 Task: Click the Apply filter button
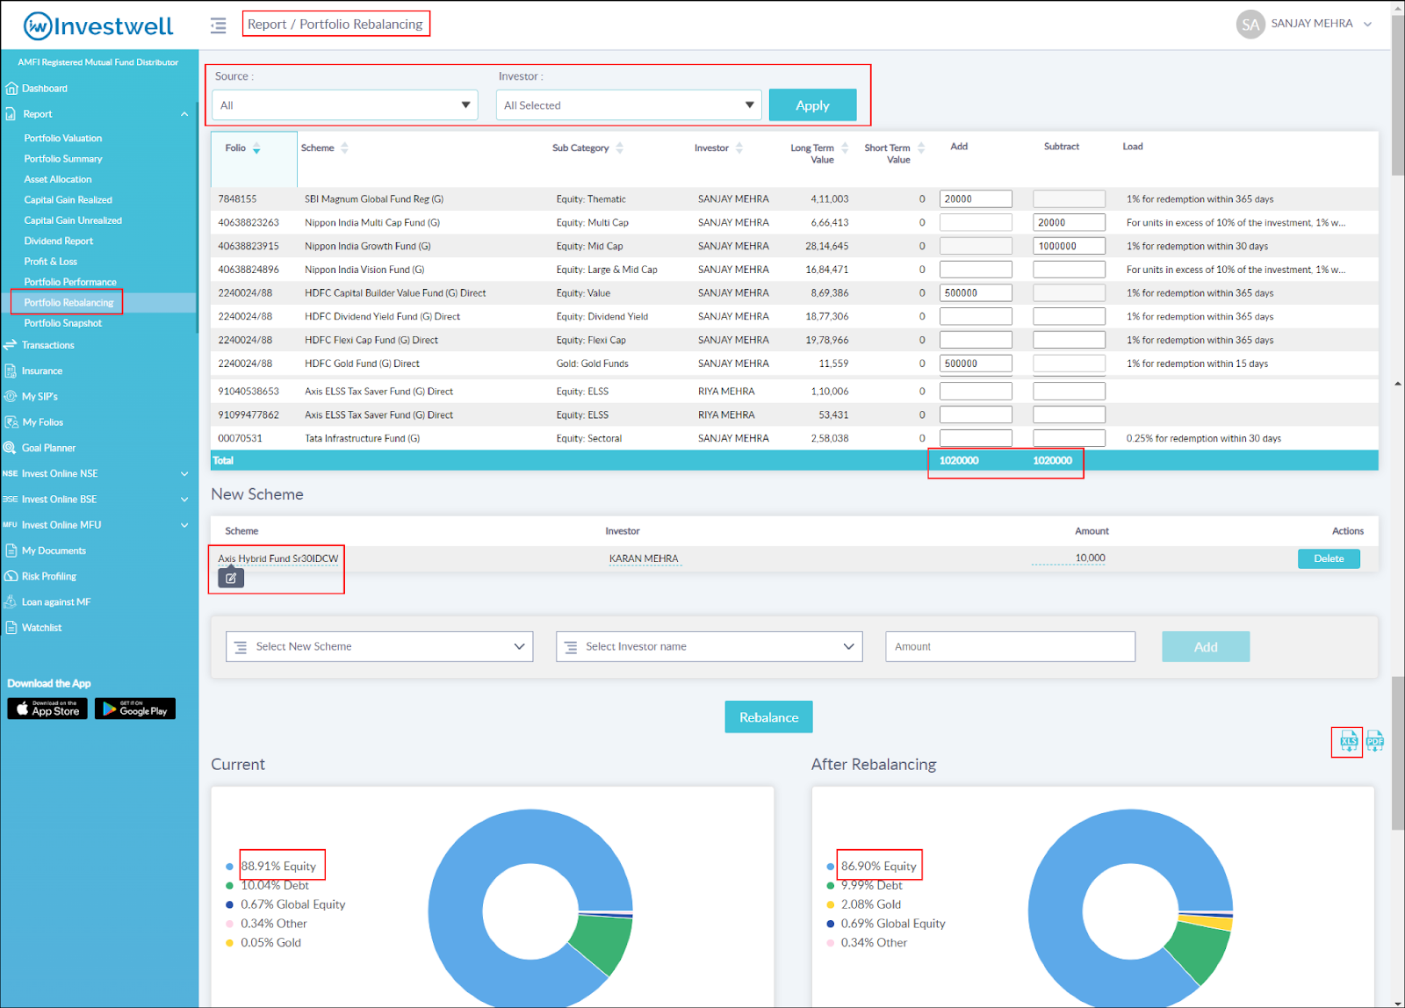[x=812, y=105]
